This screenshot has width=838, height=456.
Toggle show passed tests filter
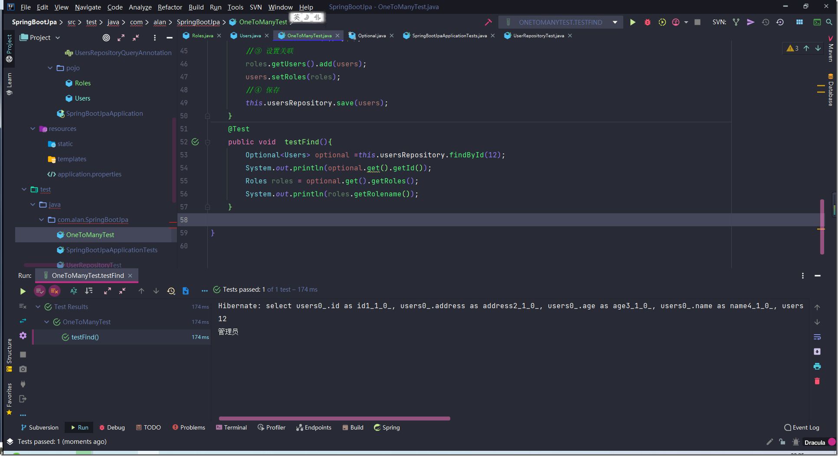pos(40,291)
